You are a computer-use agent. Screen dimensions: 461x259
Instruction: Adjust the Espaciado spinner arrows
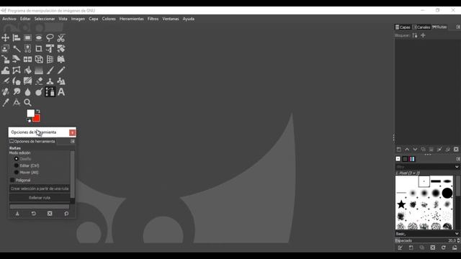click(458, 240)
